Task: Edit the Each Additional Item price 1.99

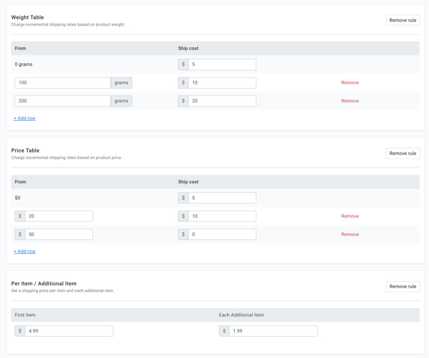Action: pos(274,331)
